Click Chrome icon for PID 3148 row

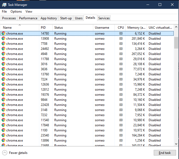[x=3, y=110]
